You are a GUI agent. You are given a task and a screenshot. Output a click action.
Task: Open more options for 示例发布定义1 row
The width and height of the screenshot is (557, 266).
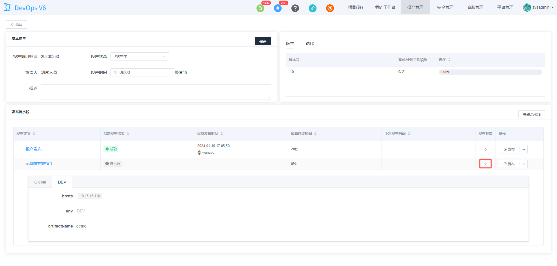(523, 164)
